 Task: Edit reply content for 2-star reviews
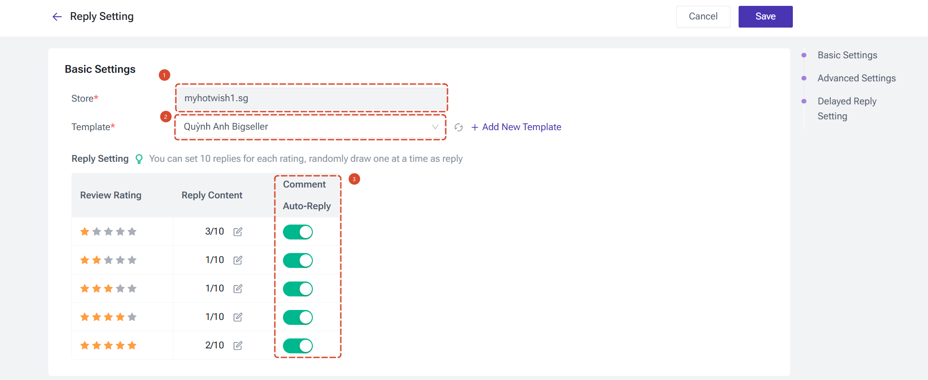238,260
